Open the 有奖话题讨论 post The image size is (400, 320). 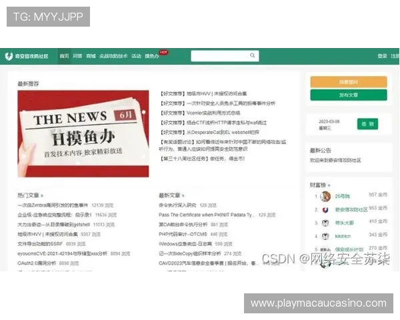[223, 145]
